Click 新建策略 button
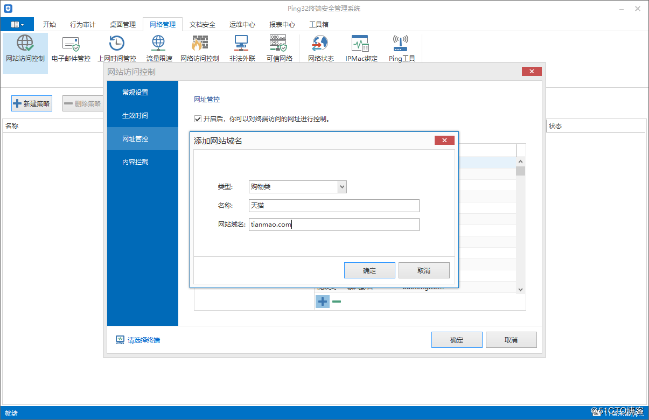Image resolution: width=649 pixels, height=420 pixels. [32, 103]
